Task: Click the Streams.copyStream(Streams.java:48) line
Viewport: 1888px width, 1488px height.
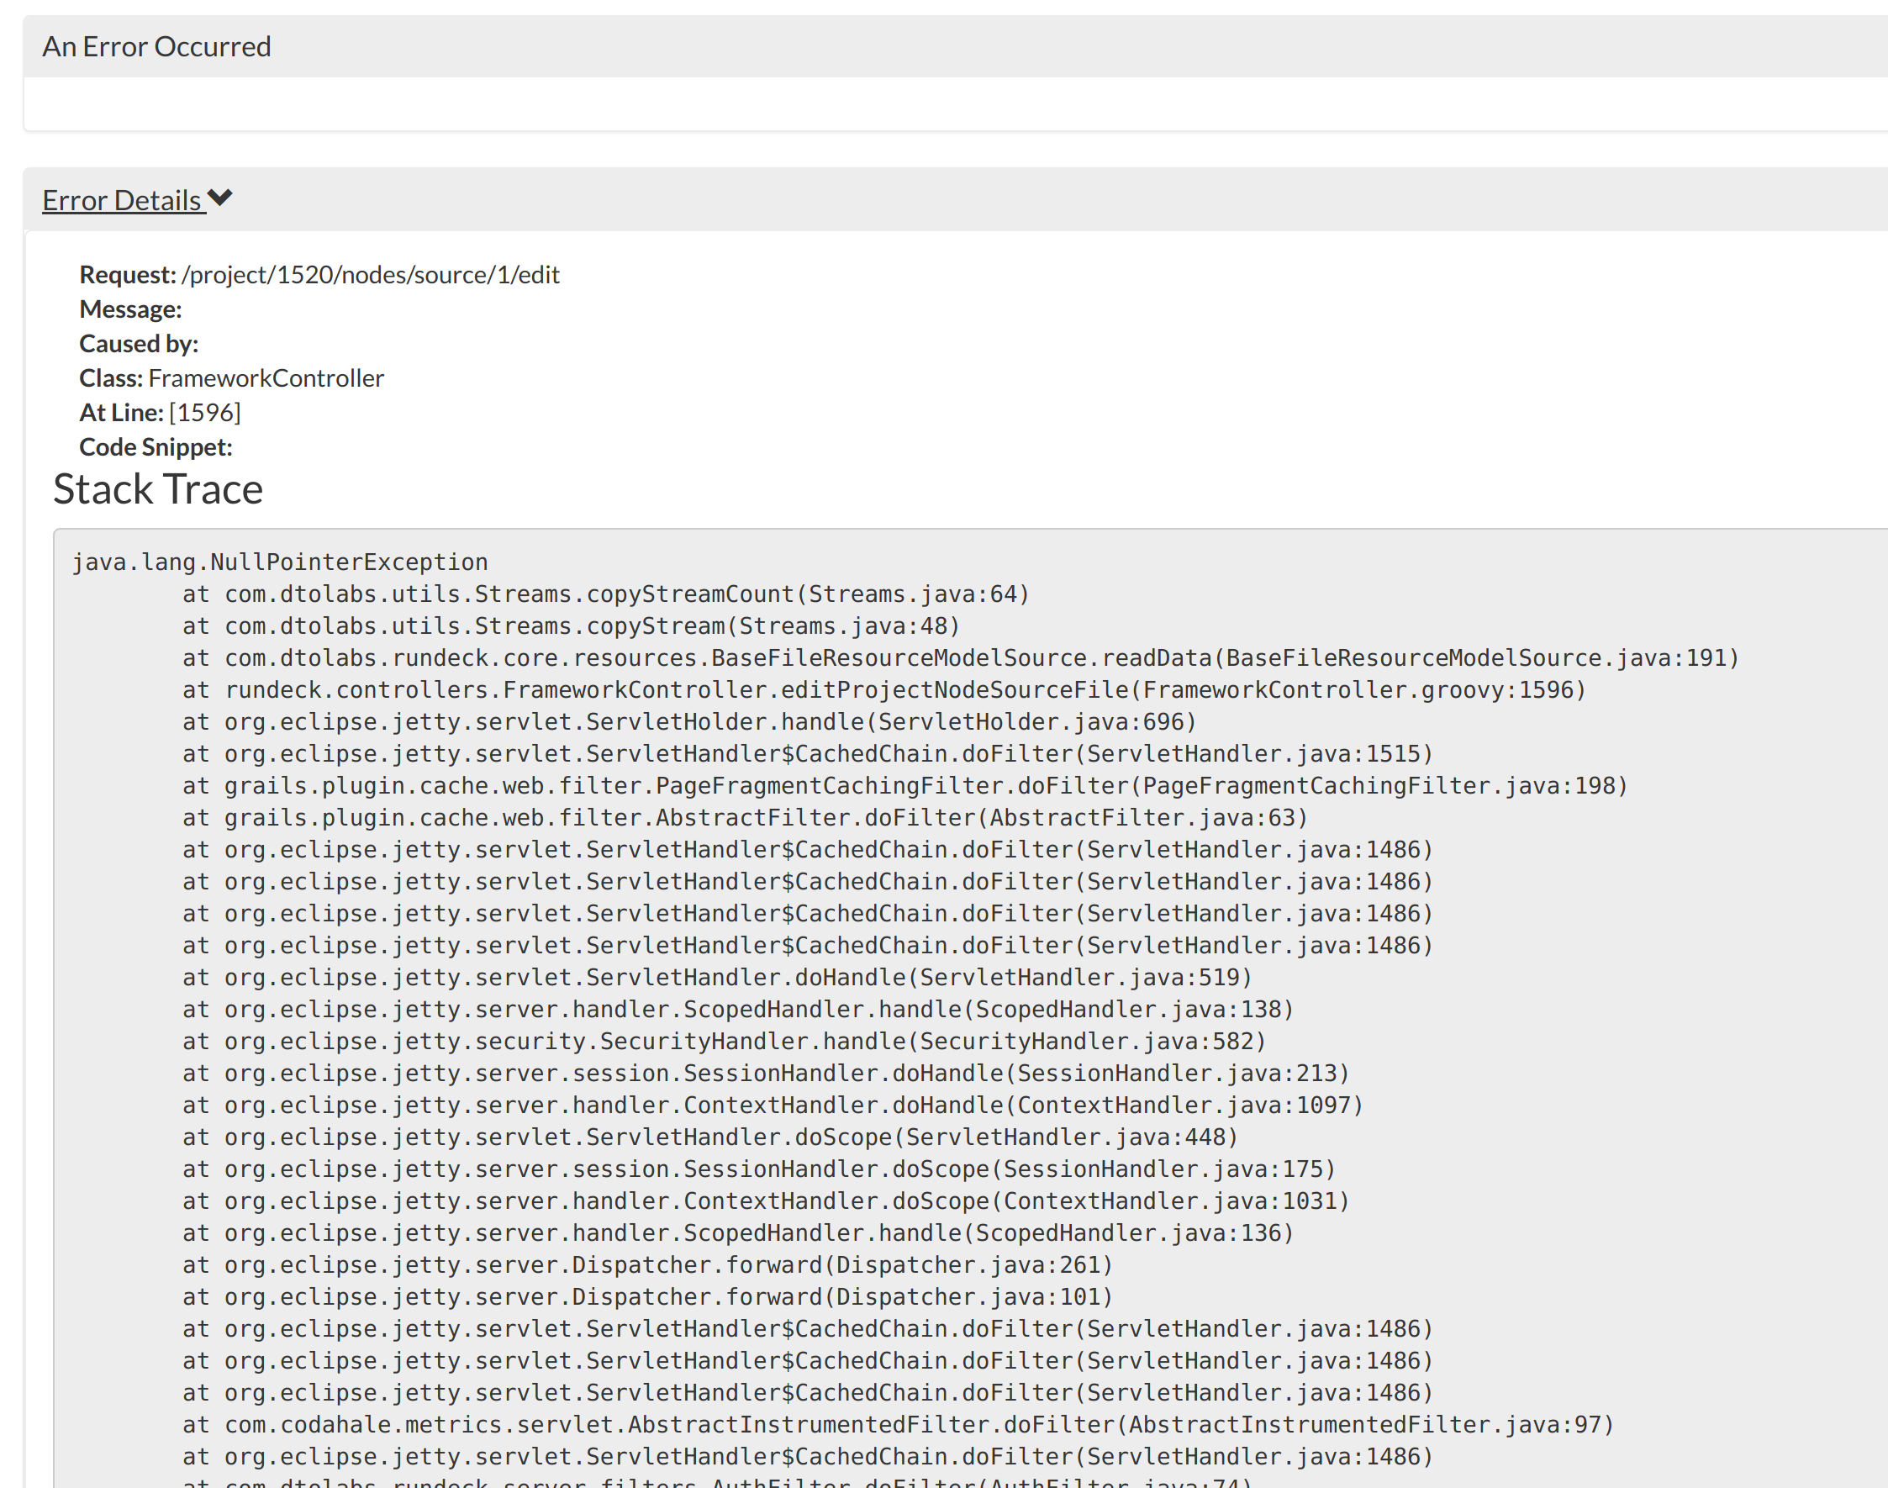Action: coord(571,626)
